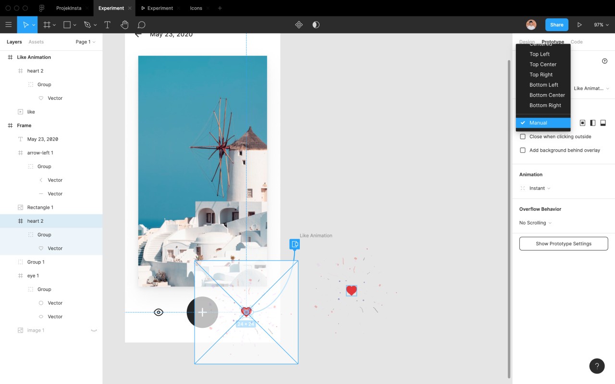Click the plus circle on canvas
The width and height of the screenshot is (615, 384).
pos(202,312)
